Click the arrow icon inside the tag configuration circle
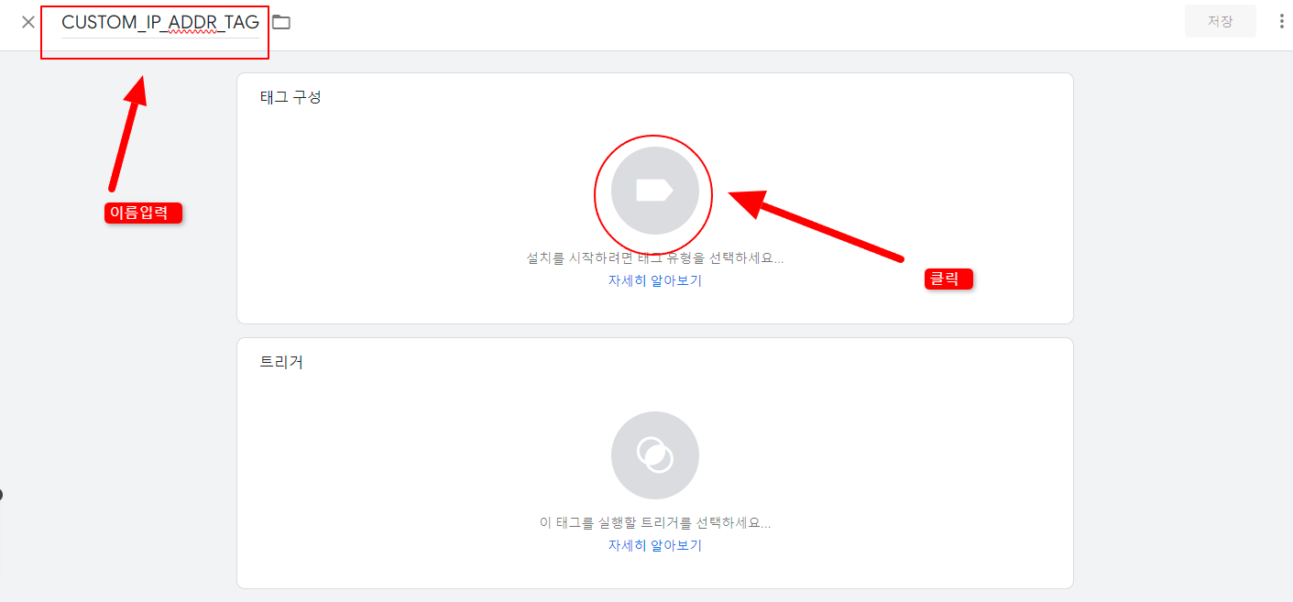This screenshot has height=602, width=1293. (x=652, y=194)
